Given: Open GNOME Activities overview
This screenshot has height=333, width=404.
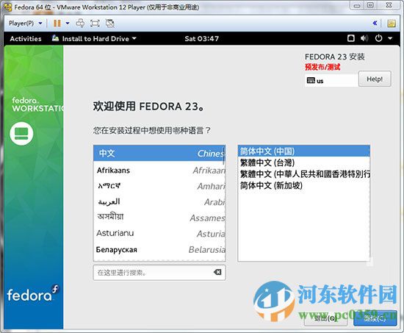Looking at the screenshot, I should (x=26, y=39).
